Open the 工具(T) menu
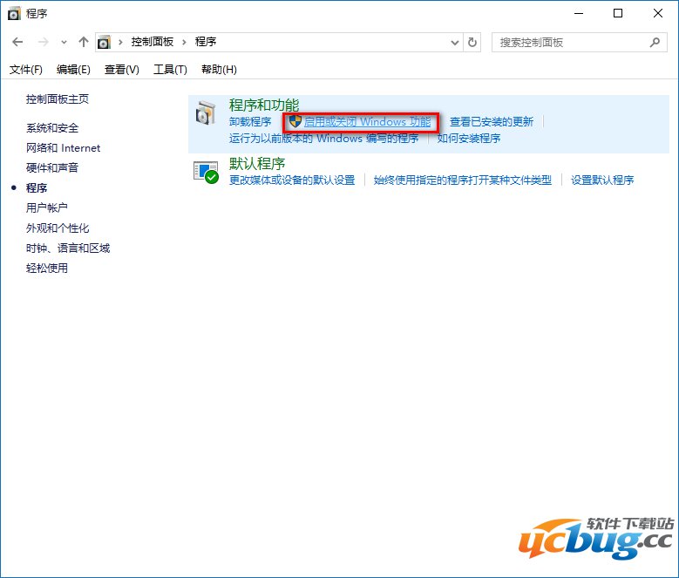 pos(170,70)
